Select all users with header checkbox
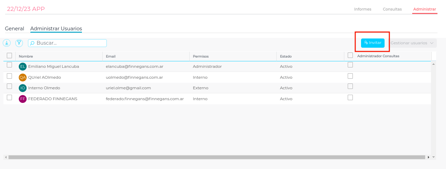Image resolution: width=446 pixels, height=169 pixels. [10, 56]
